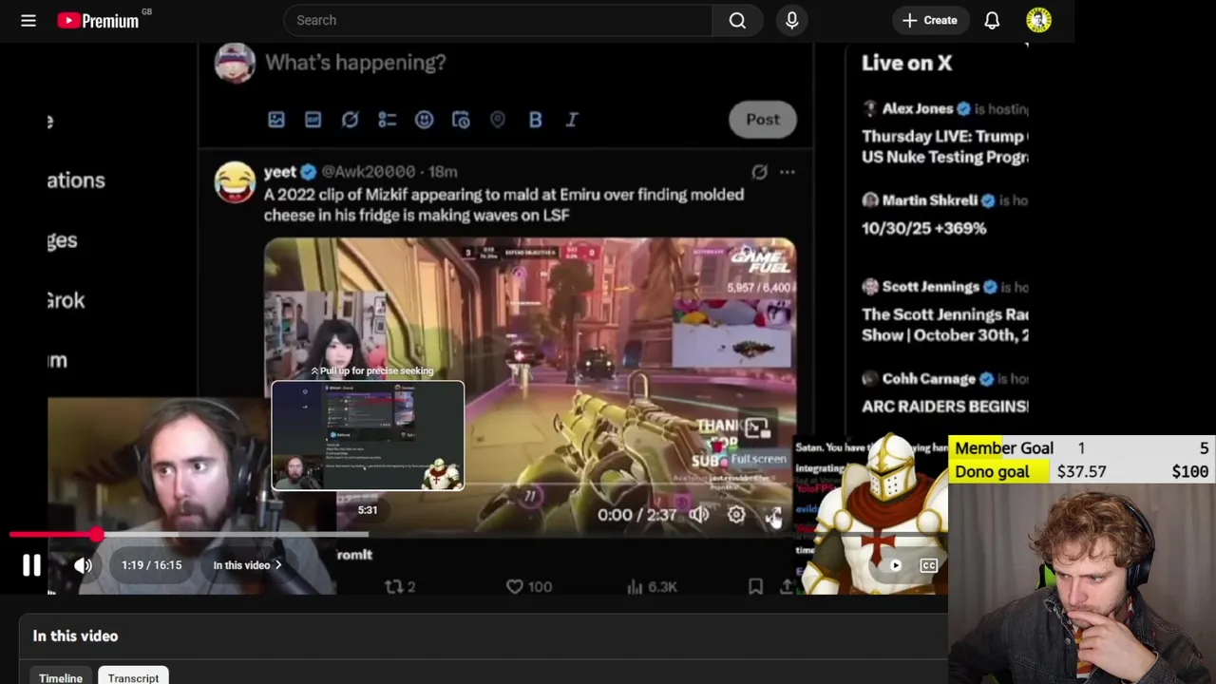
Task: Open YouTube notifications bell
Action: tap(992, 20)
